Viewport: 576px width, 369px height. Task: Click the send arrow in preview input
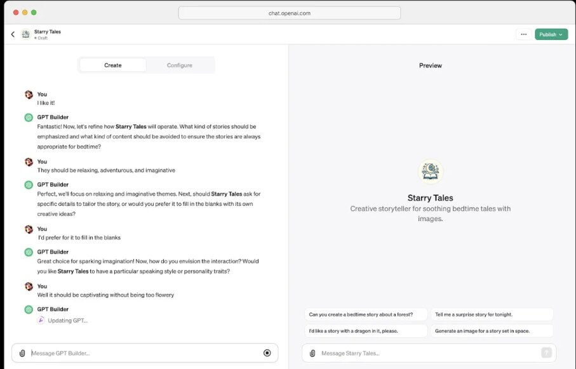coord(546,352)
